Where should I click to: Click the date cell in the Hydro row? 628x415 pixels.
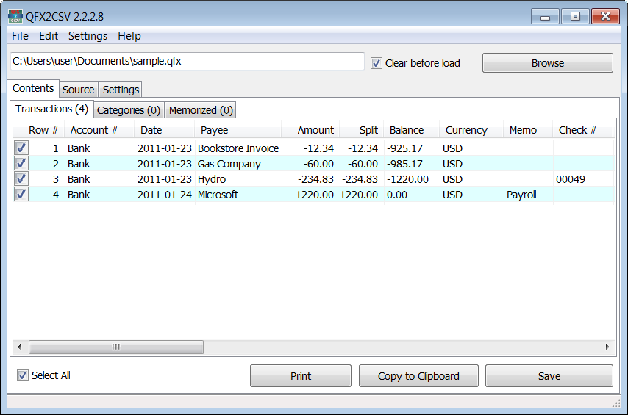[x=165, y=179]
